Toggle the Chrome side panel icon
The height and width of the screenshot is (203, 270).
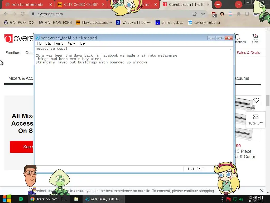pos(247,14)
